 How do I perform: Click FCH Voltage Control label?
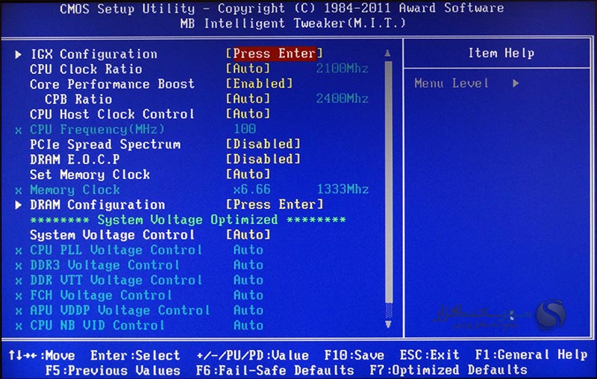(101, 295)
